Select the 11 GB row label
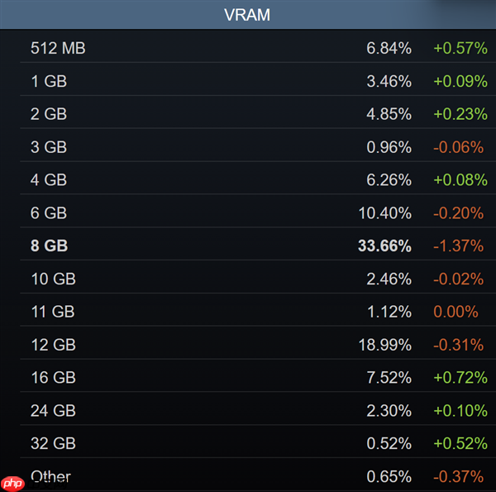496x492 pixels. pos(52,312)
